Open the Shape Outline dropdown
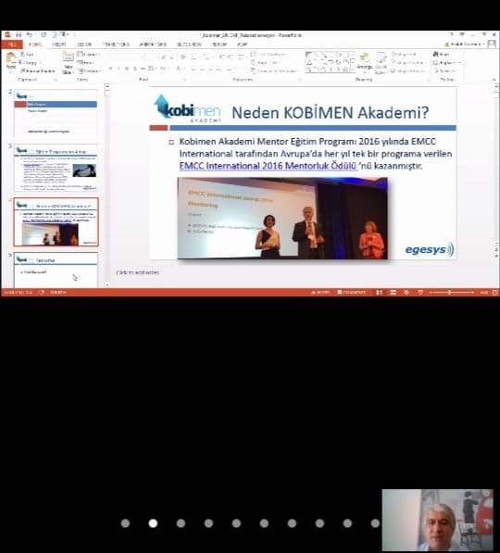This screenshot has width=500, height=553. (x=407, y=62)
